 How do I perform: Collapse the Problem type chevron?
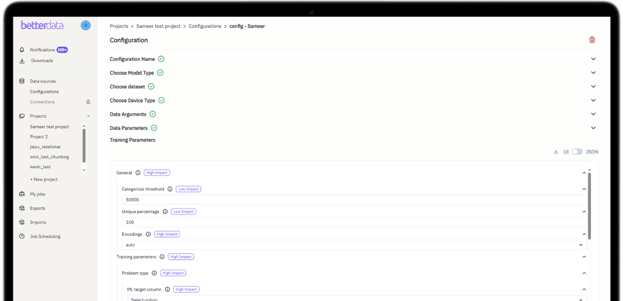[584, 273]
